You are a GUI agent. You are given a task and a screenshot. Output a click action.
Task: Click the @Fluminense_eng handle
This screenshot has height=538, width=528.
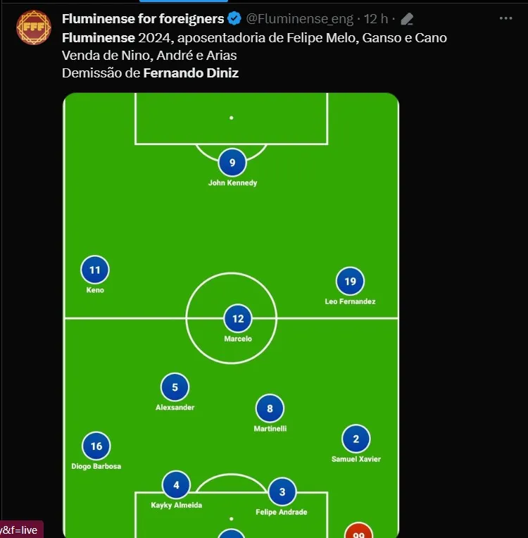pyautogui.click(x=300, y=19)
